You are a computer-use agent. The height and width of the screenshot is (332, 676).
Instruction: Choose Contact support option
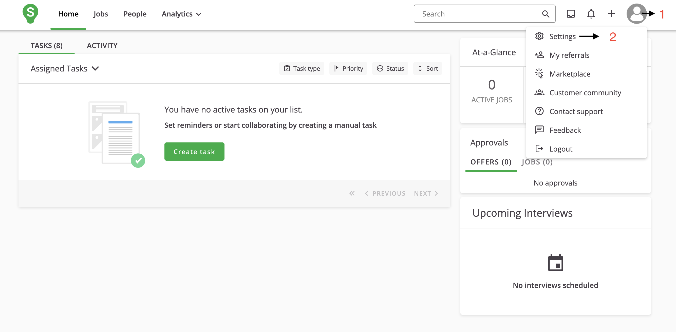576,112
